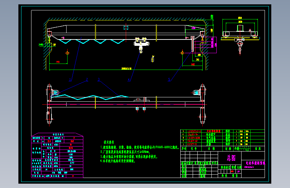
Task: Click part balloon number 3 label
Action: click(99, 80)
